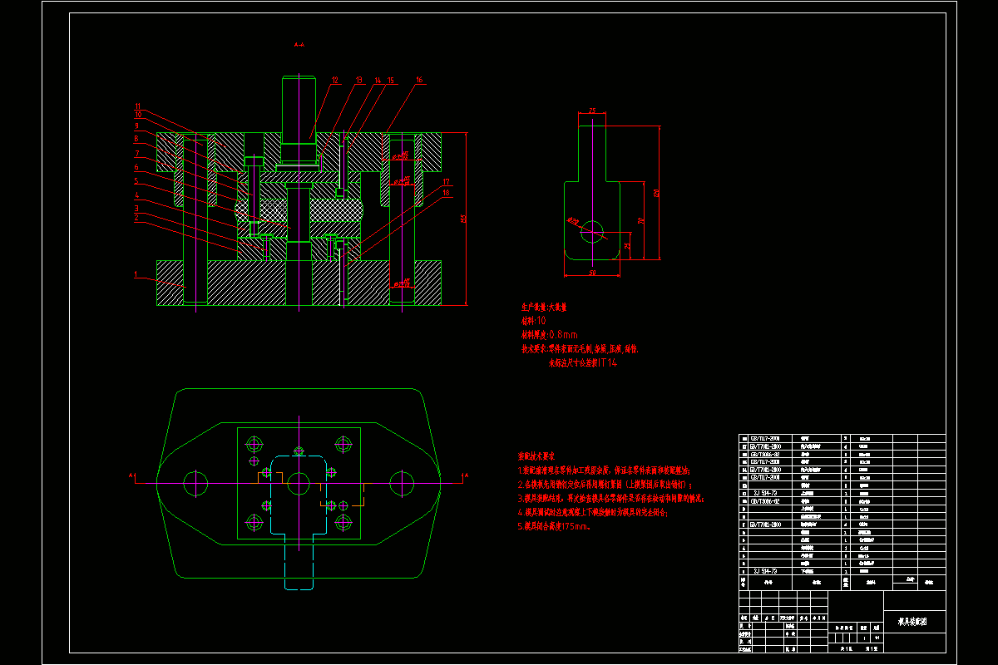Click part callout number 16
This screenshot has height=665, width=998.
[419, 81]
